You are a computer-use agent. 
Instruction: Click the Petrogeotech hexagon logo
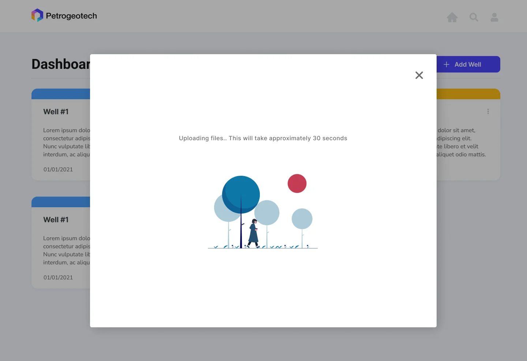pos(37,15)
